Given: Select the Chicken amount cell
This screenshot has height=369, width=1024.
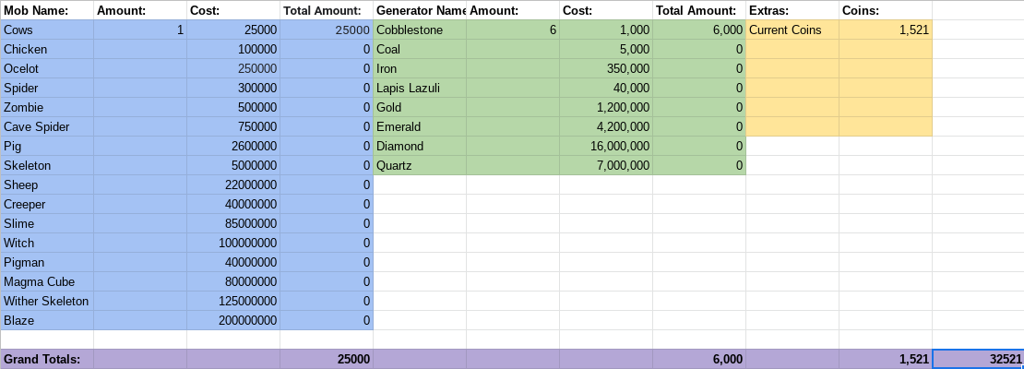Looking at the screenshot, I should click(x=140, y=49).
